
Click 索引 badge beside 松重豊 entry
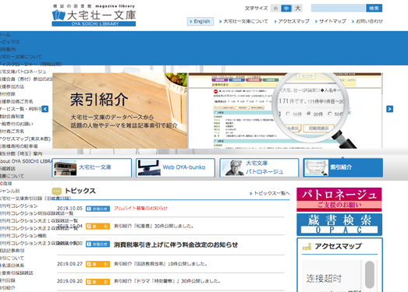(98, 227)
